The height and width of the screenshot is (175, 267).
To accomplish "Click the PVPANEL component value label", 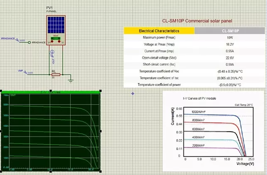I will point(51,11).
